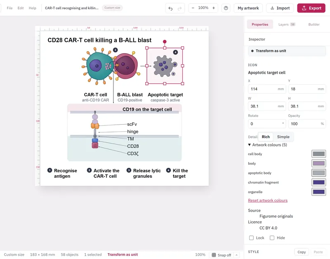330x259 pixels.
Task: Click the Y position field
Action: 307,89
